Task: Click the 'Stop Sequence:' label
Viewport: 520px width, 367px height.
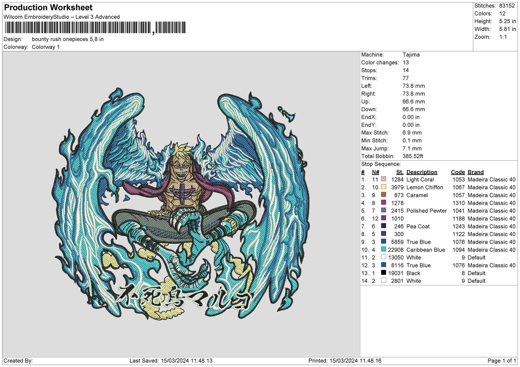Action: pos(381,164)
